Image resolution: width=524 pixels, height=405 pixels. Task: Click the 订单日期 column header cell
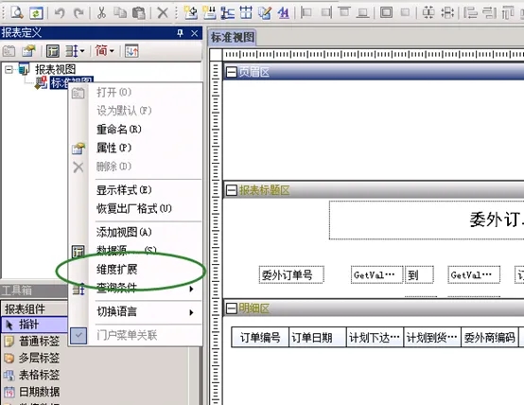click(318, 338)
